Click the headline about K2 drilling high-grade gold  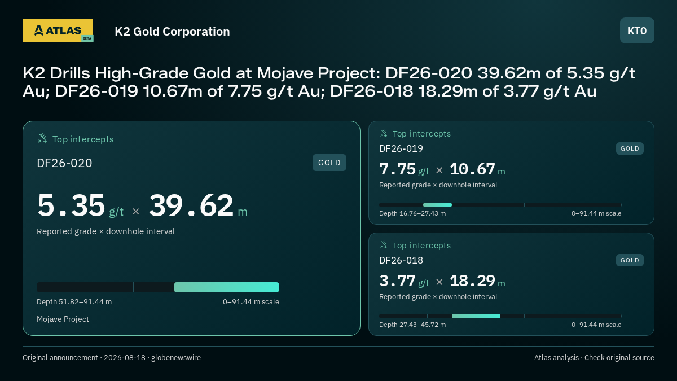(329, 82)
